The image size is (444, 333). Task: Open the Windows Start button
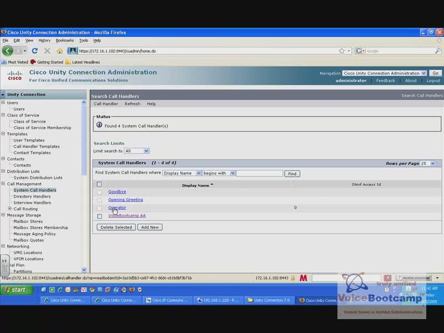pos(17,290)
